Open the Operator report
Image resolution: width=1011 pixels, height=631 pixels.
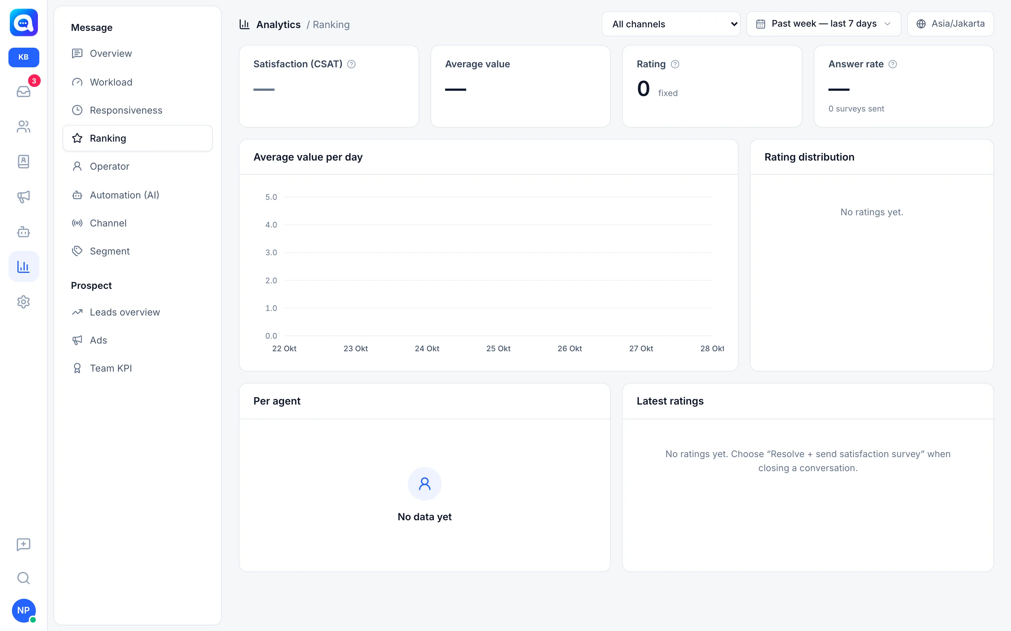(x=138, y=167)
